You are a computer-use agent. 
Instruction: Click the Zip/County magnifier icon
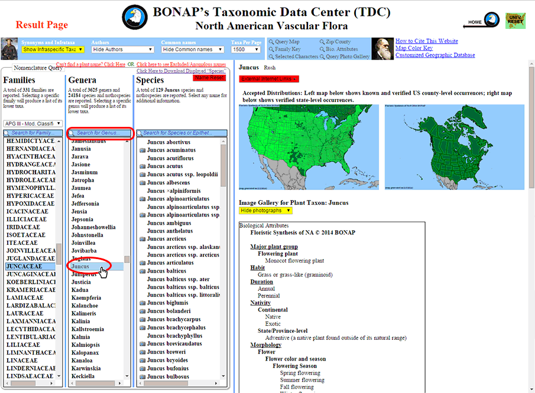[322, 42]
